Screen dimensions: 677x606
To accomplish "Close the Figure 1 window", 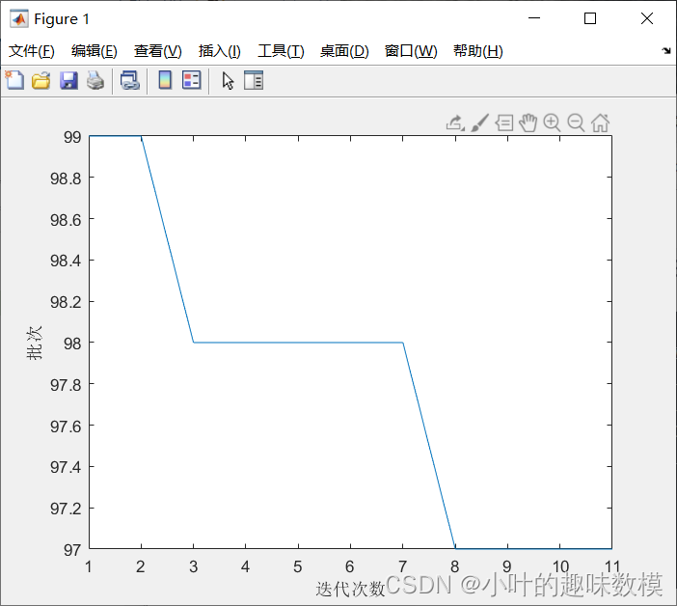I will (647, 18).
